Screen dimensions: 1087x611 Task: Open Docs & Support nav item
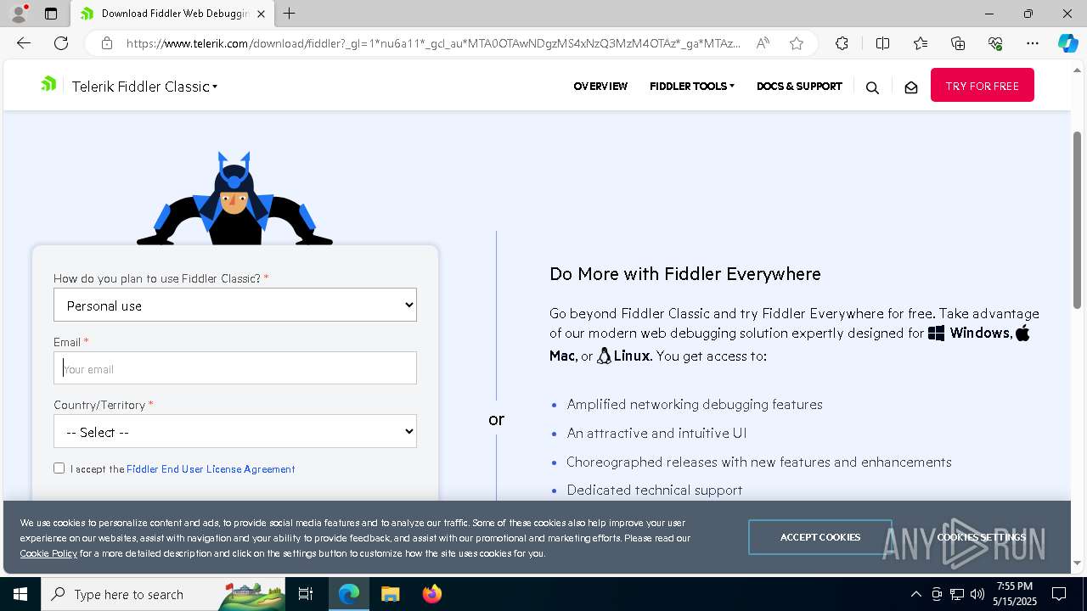pos(799,86)
